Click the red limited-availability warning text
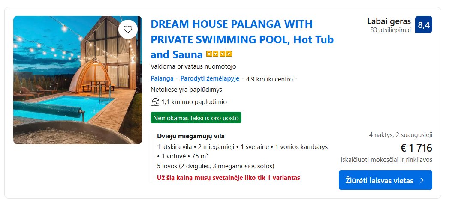Screen dimensions: 449x203 (228, 177)
